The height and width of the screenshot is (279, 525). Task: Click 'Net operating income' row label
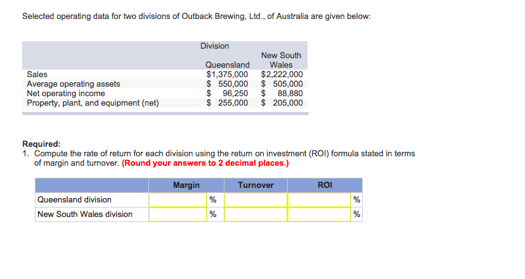(66, 93)
